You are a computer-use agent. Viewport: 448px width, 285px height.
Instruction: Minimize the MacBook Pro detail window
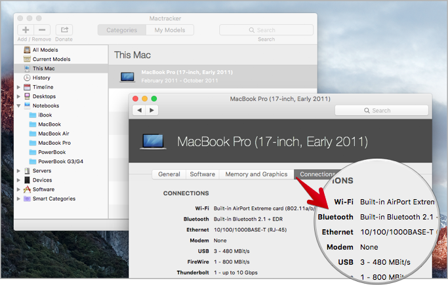[144, 99]
